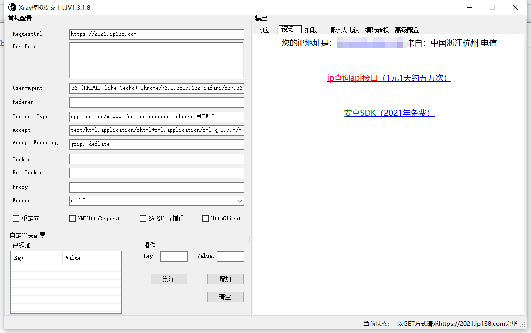Click inside the PostData text area
Image resolution: width=531 pixels, height=333 pixels.
pos(156,60)
